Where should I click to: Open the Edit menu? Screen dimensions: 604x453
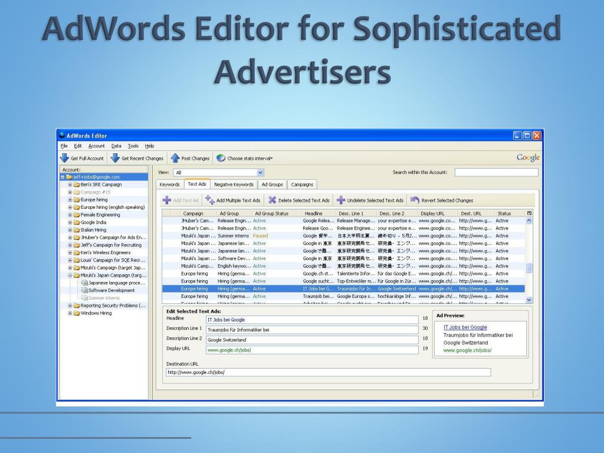[78, 146]
